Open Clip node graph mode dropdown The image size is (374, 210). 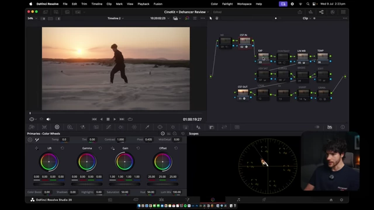tap(306, 18)
